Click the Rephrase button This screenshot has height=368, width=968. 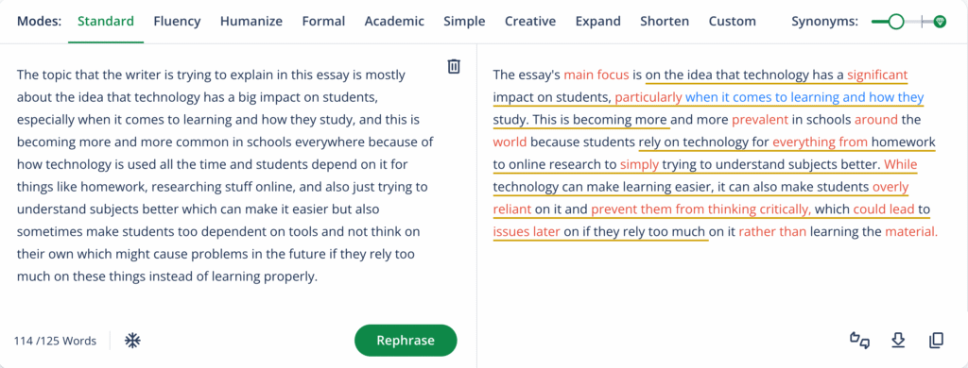tap(406, 341)
